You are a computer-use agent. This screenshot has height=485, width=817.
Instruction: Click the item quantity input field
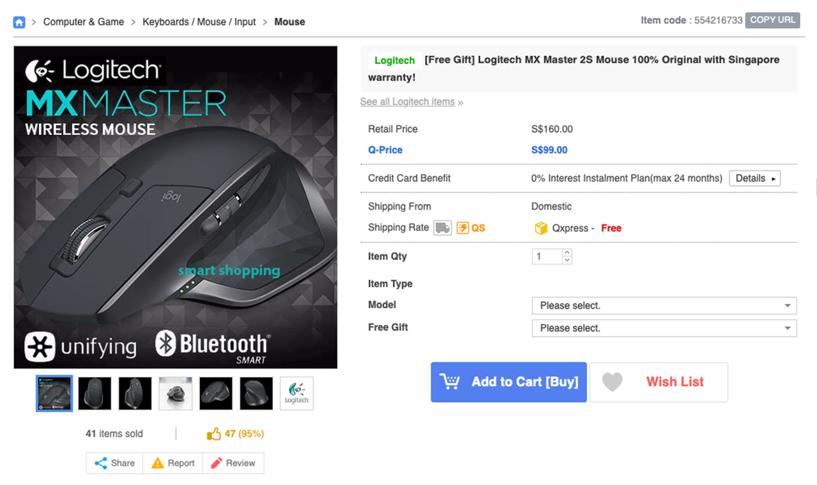coord(546,257)
